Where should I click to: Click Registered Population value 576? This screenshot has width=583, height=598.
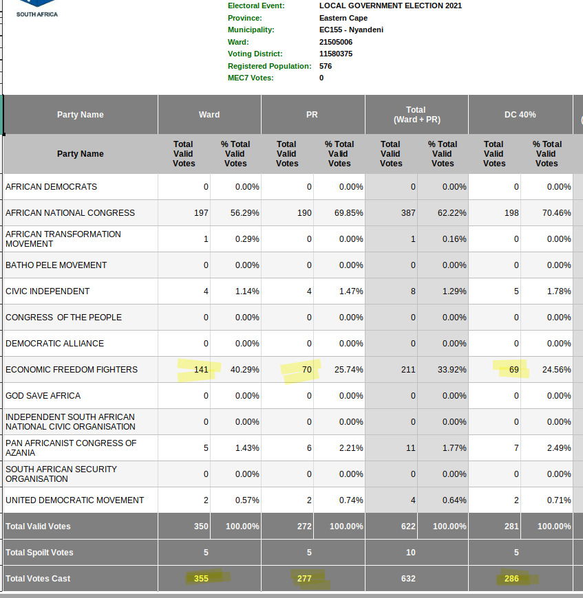pos(326,66)
